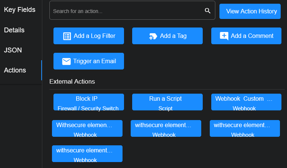The image size is (287, 168).
Task: Click the magnifying glass search icon
Action: 208,11
